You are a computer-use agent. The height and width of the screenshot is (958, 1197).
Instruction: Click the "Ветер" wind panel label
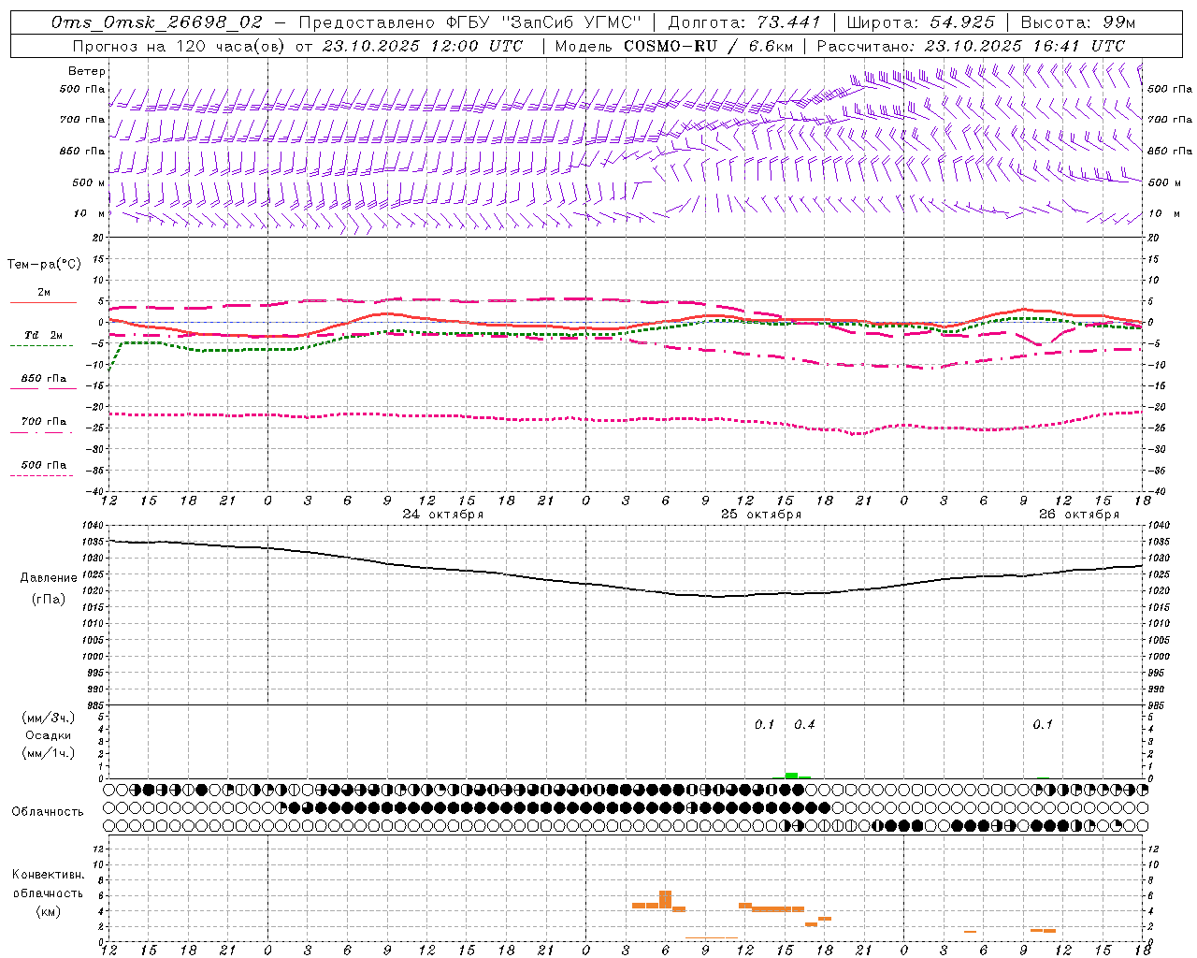pos(87,71)
